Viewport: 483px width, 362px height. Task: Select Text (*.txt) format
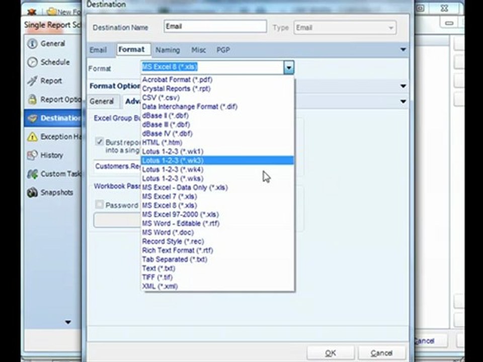coord(217,268)
